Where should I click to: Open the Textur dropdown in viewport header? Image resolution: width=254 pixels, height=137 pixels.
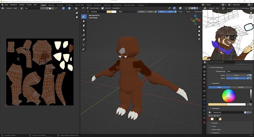(x=189, y=12)
